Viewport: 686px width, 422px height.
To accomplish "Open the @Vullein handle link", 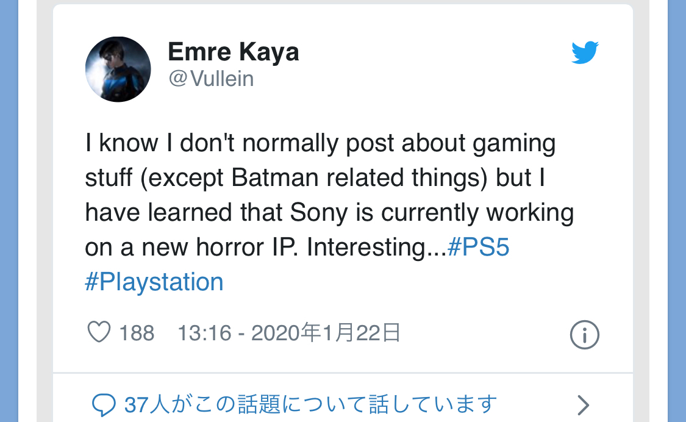I will 210,79.
